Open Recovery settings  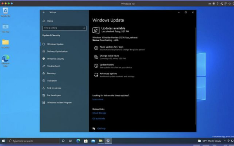(51, 73)
